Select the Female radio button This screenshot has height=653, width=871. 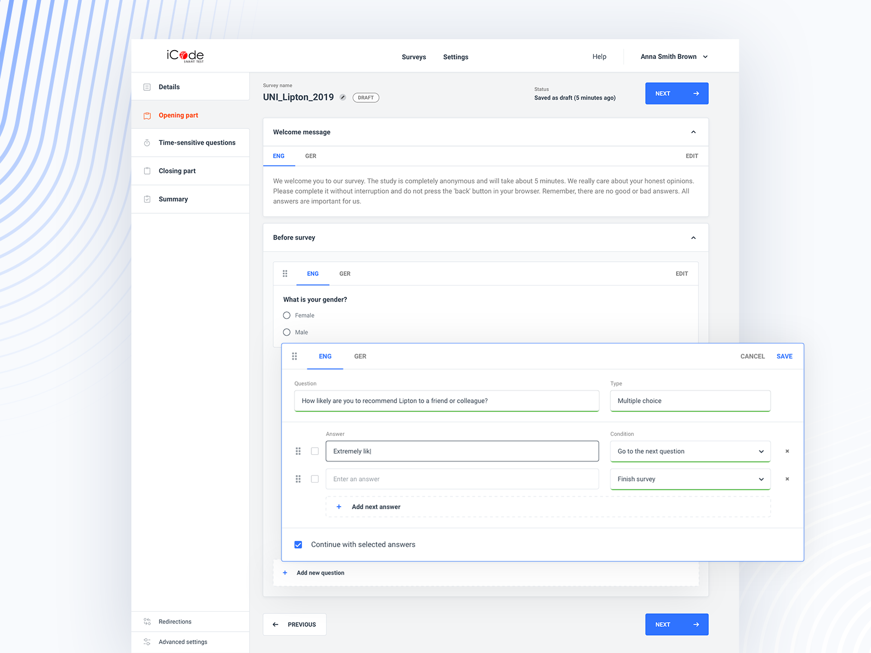(286, 315)
